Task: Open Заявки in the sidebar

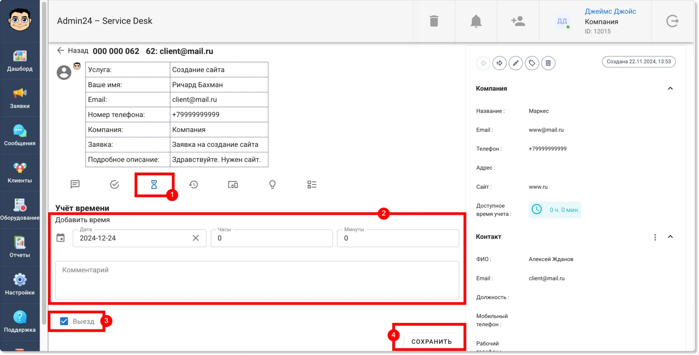Action: [x=20, y=98]
